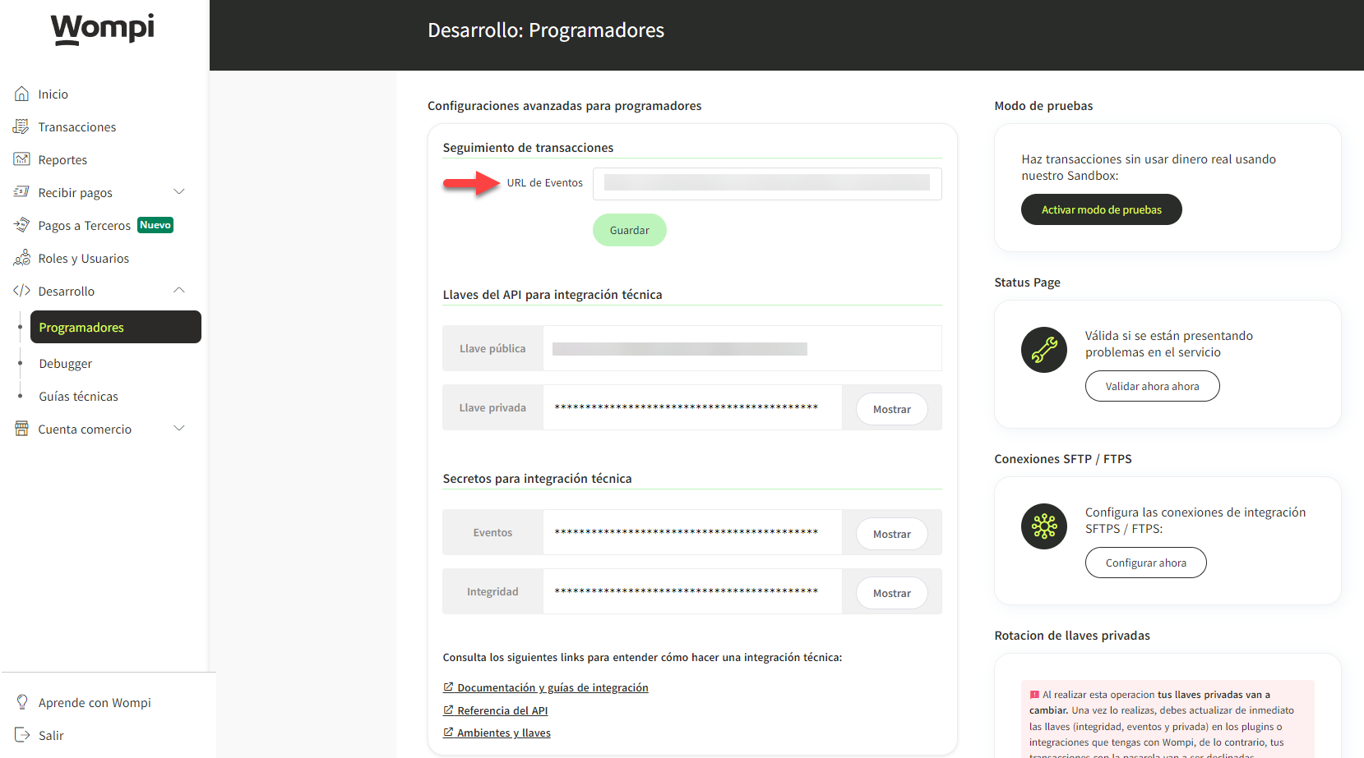Open Inicio in the sidebar
Viewport: 1364px width, 758px height.
(53, 94)
